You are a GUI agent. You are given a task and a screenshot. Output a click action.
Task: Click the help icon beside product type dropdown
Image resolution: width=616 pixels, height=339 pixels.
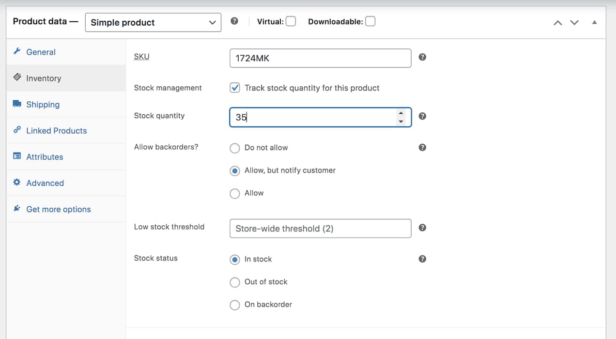tap(234, 21)
